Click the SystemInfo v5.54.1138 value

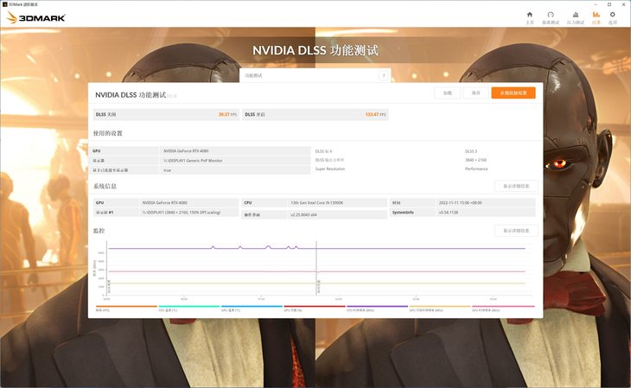[x=449, y=213]
